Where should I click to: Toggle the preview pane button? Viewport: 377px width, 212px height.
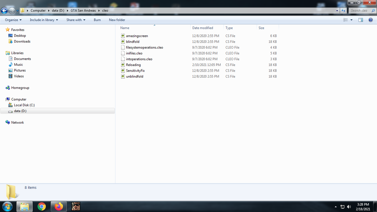[361, 20]
